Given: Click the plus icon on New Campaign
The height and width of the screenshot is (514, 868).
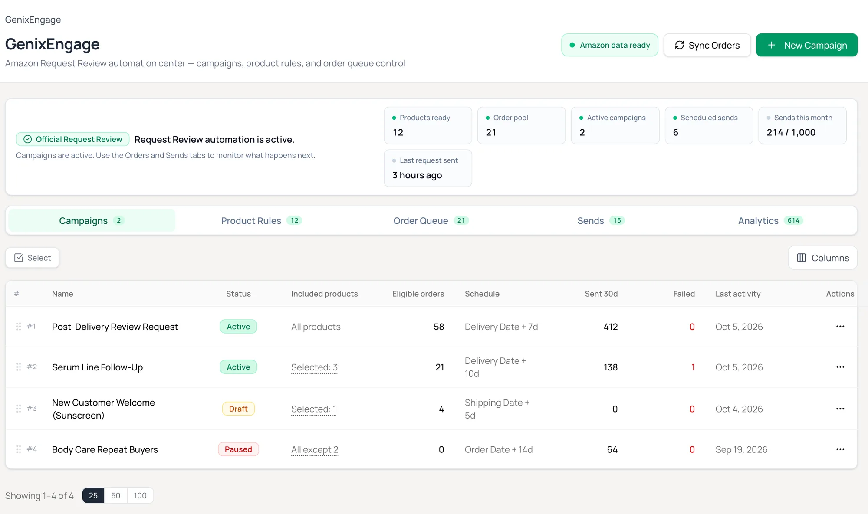Looking at the screenshot, I should click(x=771, y=45).
